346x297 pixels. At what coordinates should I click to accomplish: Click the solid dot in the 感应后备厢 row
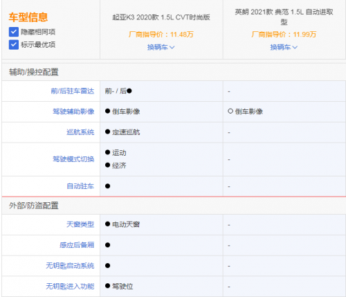point(107,245)
